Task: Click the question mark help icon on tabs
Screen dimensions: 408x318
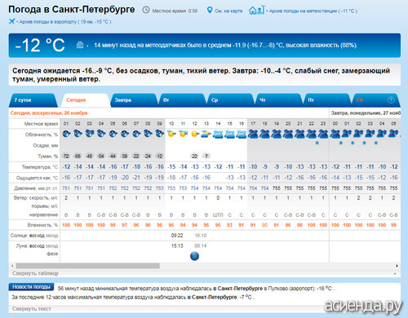Action: 391,100
